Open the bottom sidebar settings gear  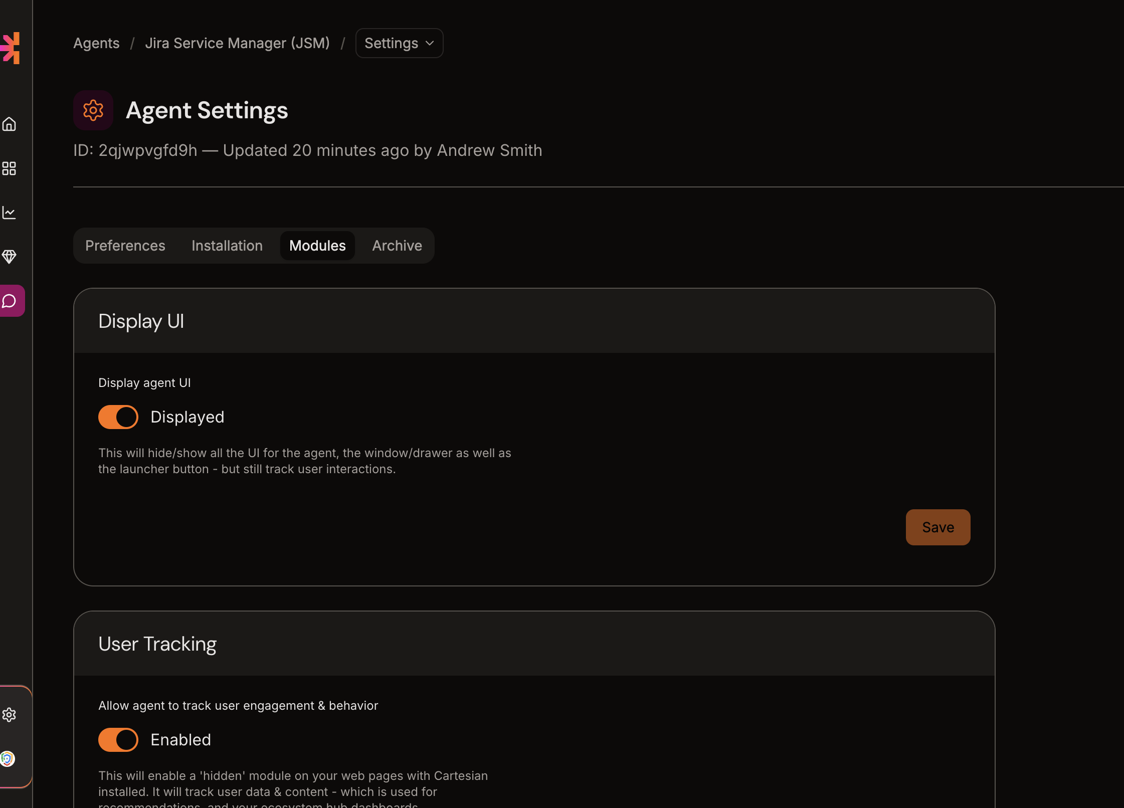(x=9, y=715)
